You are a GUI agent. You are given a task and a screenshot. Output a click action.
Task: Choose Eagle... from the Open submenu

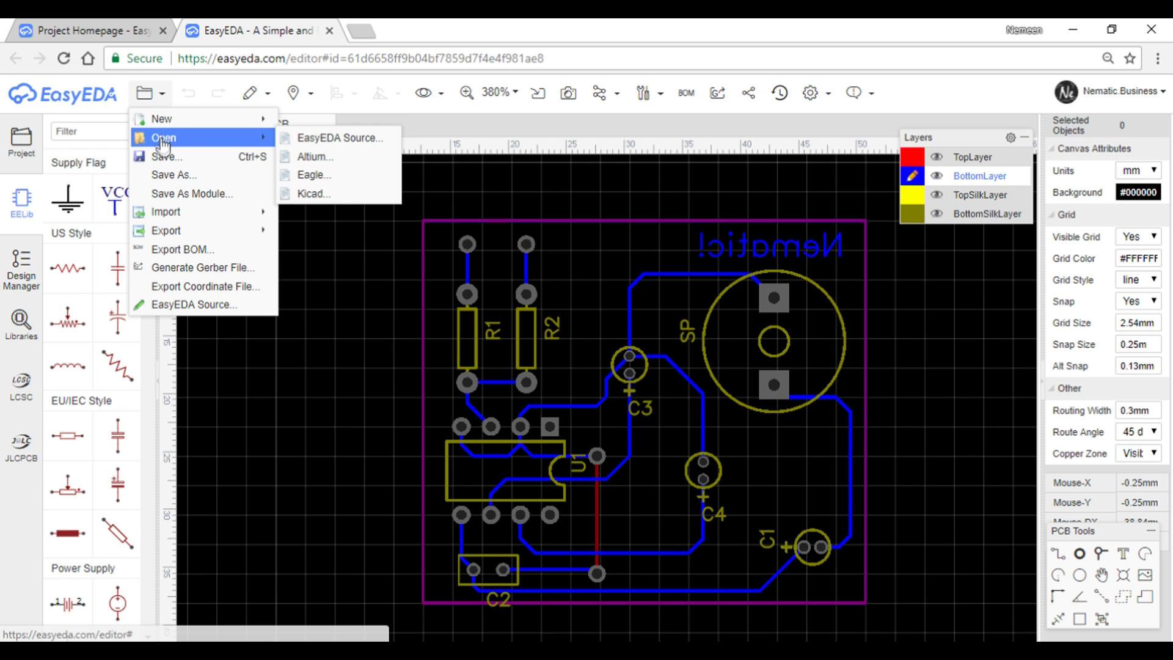point(339,175)
